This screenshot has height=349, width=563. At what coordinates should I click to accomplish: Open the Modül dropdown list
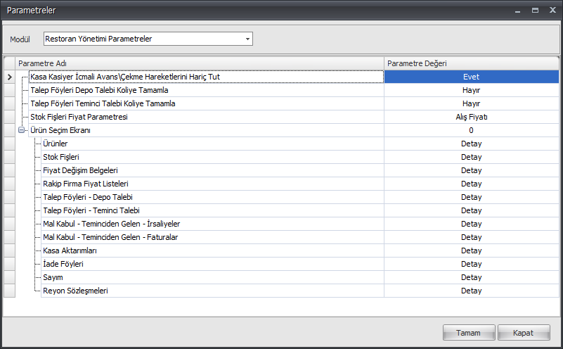247,39
